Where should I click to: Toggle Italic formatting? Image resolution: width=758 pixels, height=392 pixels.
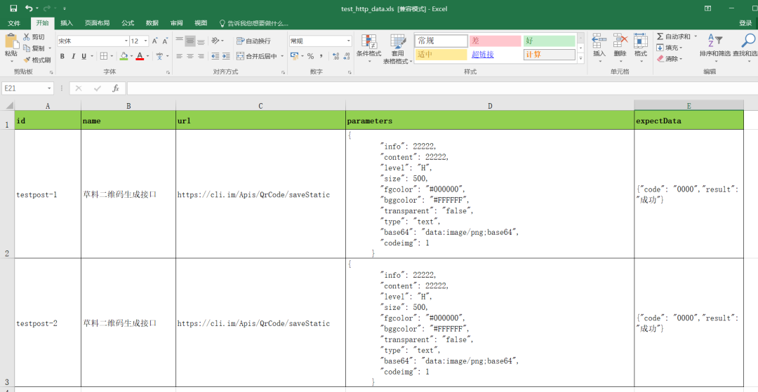click(x=74, y=57)
